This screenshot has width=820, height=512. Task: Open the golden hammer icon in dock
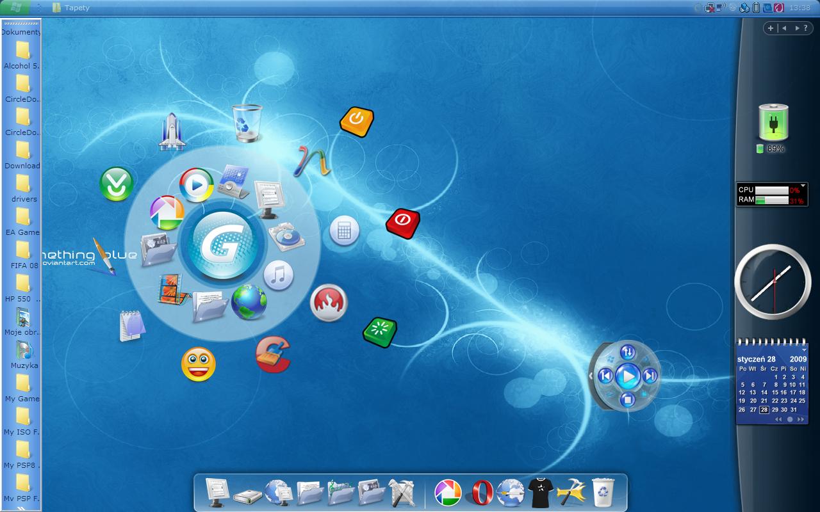[x=571, y=493]
